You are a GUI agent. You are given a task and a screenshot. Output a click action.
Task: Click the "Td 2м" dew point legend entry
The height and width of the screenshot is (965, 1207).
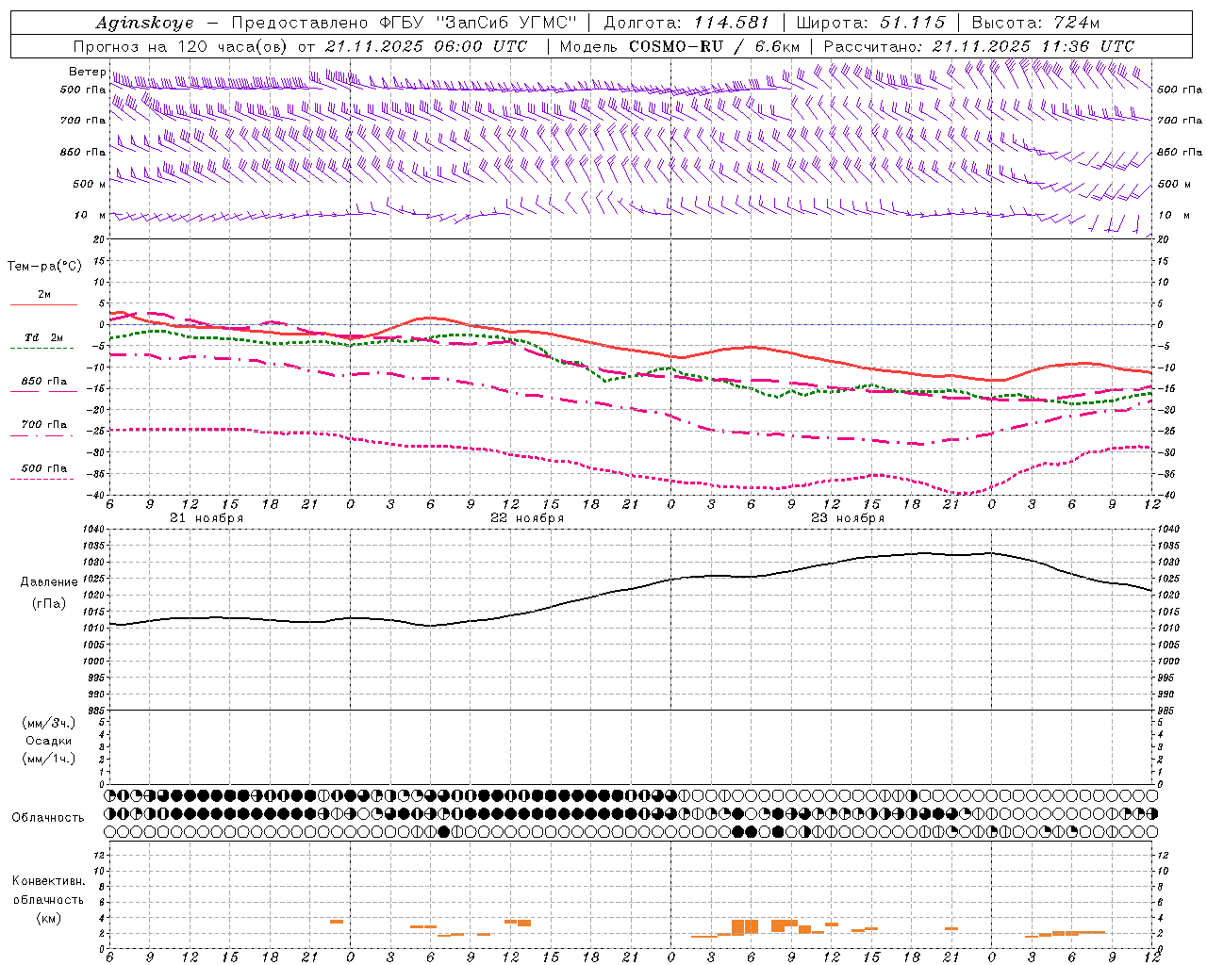point(44,337)
